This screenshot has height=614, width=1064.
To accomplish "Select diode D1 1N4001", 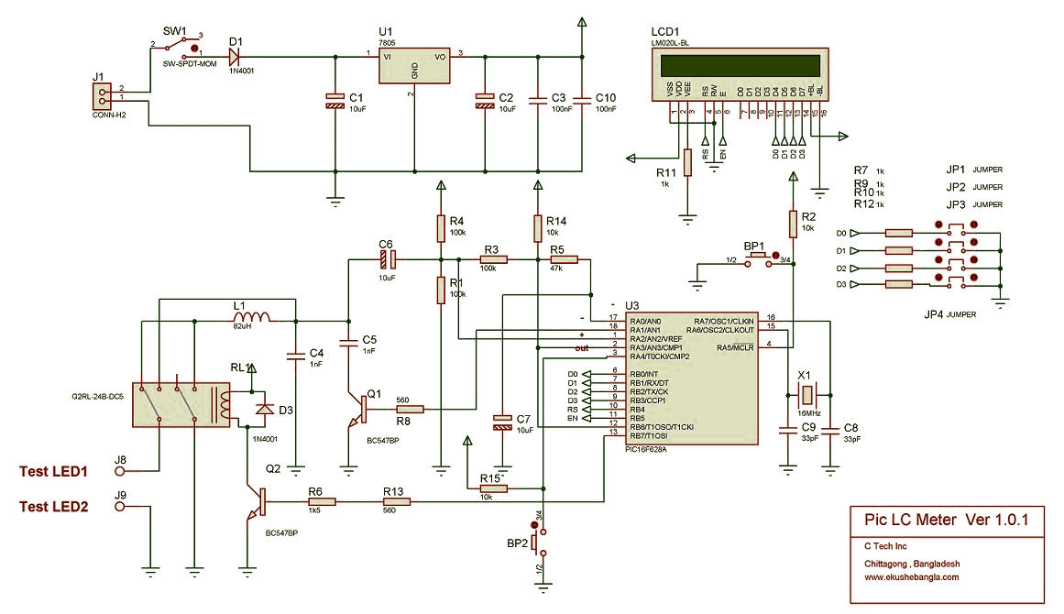I will [x=236, y=56].
